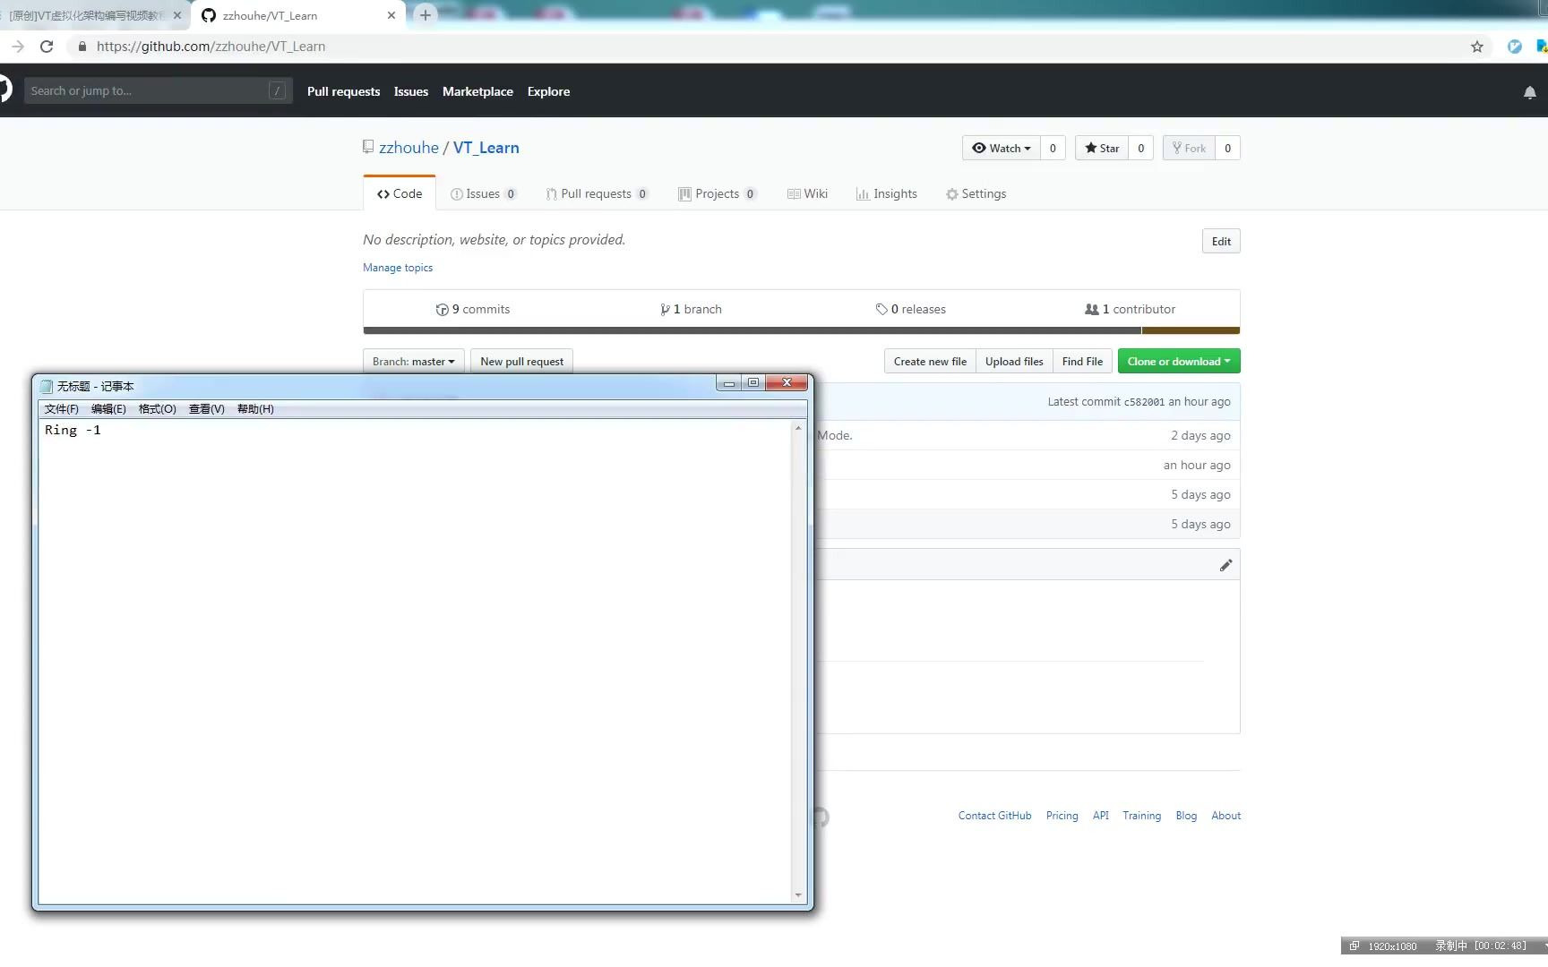Open the zzhouhe user profile link
The width and height of the screenshot is (1548, 967).
coord(408,148)
